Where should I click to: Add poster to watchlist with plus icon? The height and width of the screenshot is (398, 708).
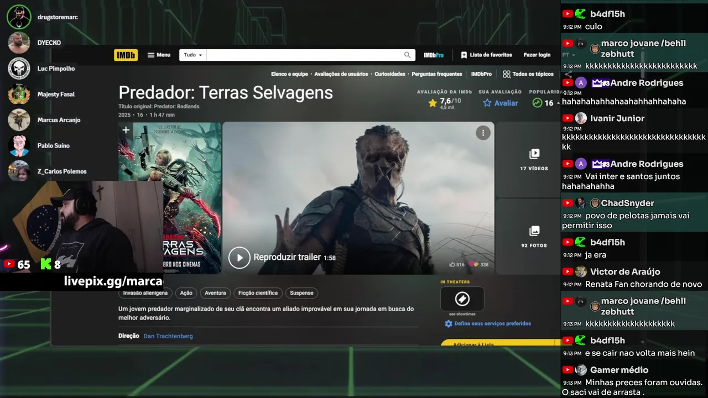126,130
